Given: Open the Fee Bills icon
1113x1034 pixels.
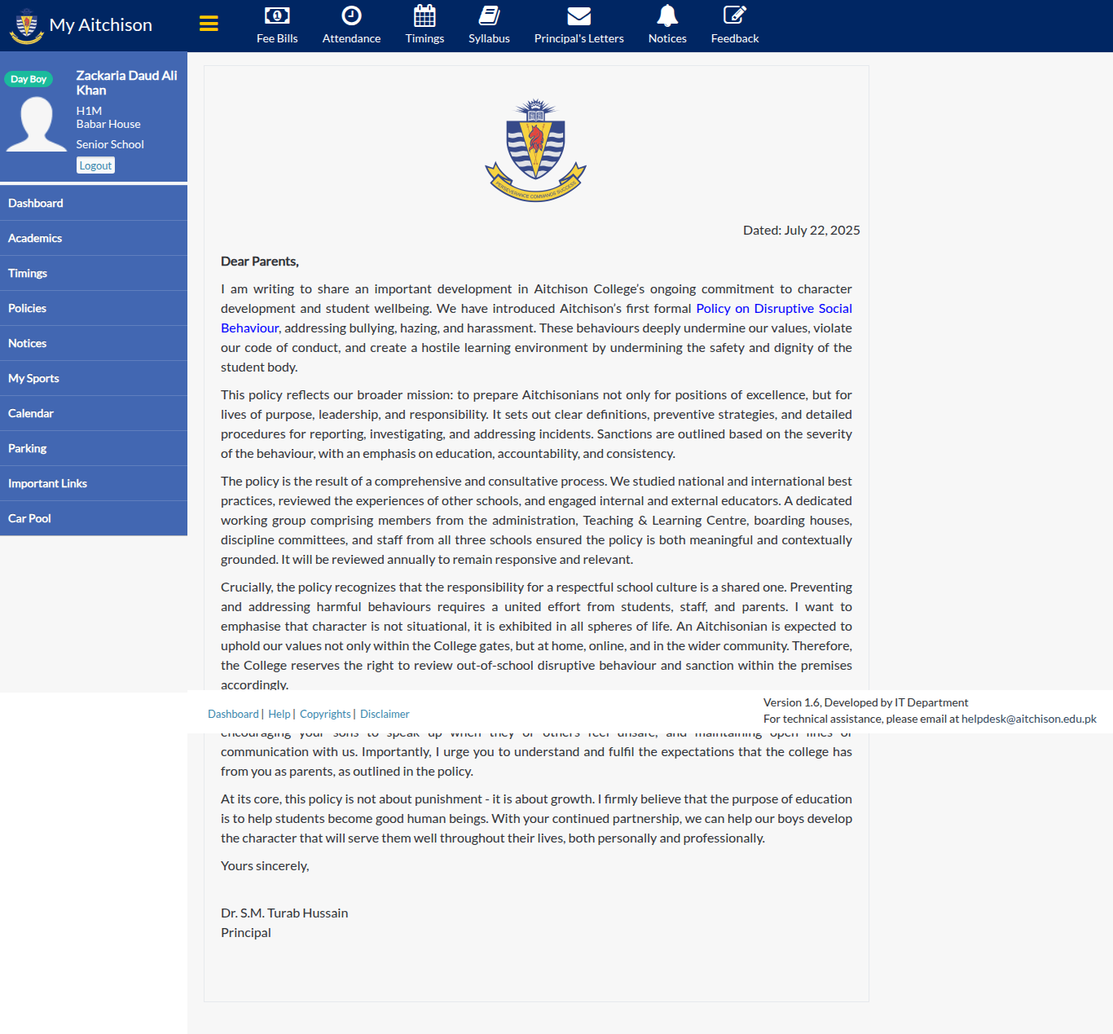Looking at the screenshot, I should coord(277,15).
